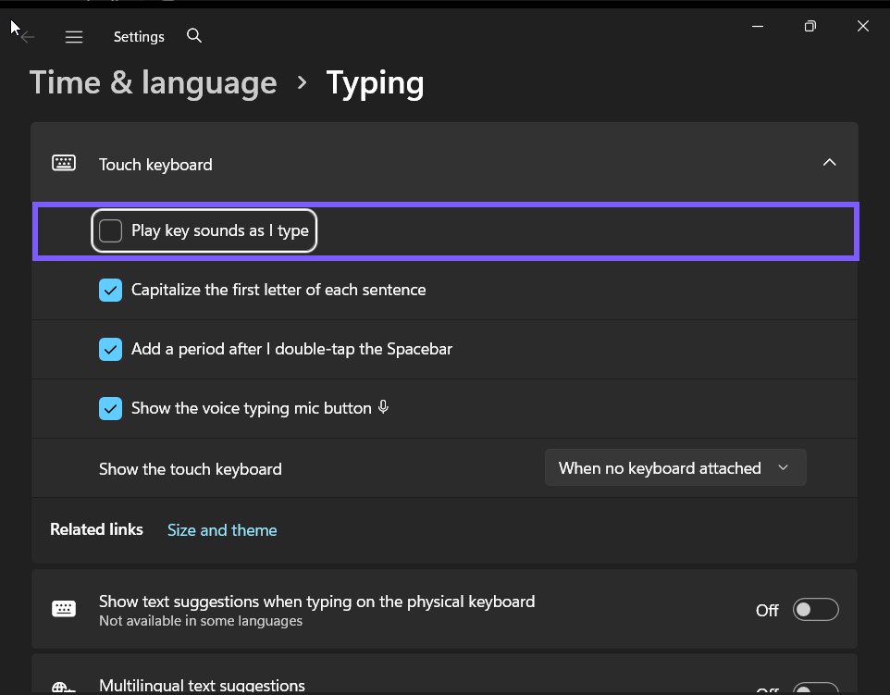The width and height of the screenshot is (890, 695).
Task: Click the microphone icon beside voice typing
Action: (x=383, y=407)
